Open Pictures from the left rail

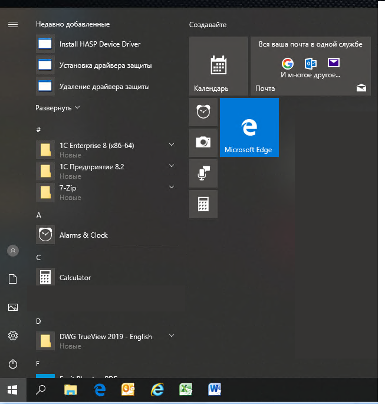click(13, 307)
